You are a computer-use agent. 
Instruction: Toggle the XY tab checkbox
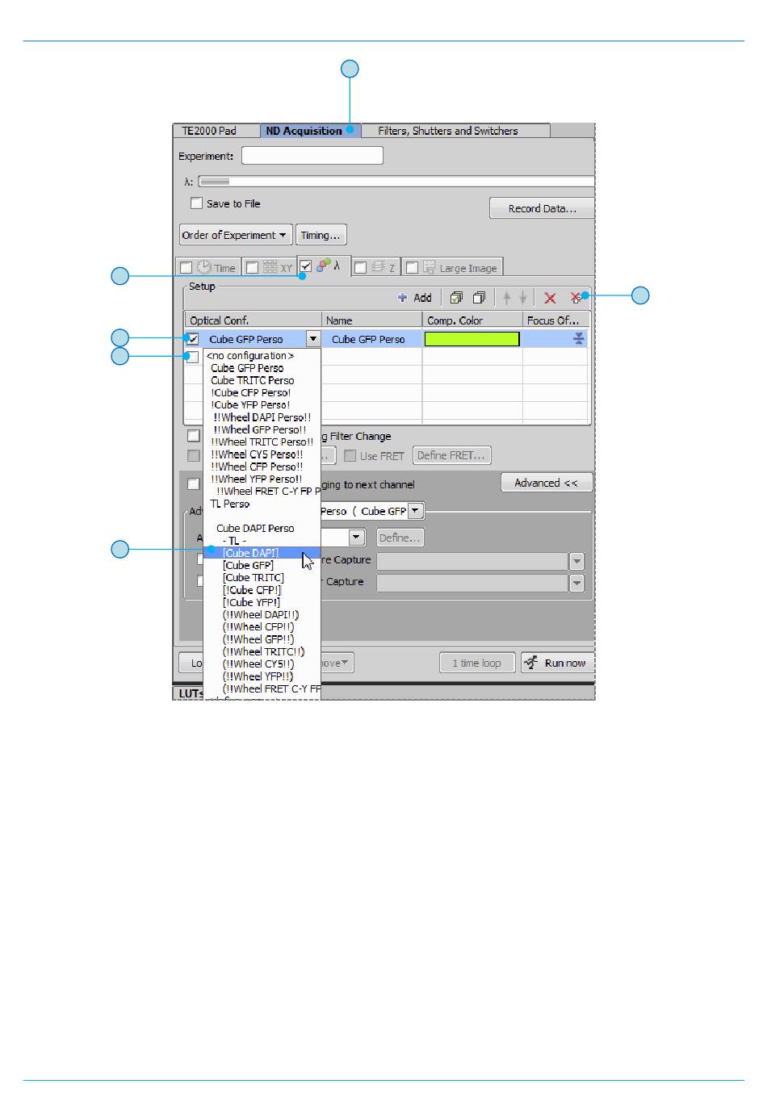[x=252, y=268]
